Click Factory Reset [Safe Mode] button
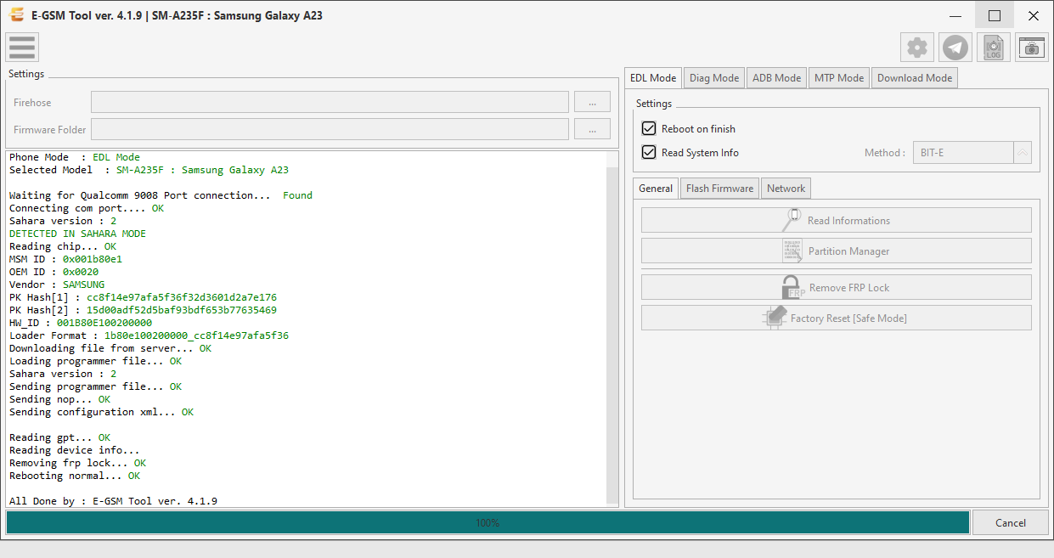 tap(837, 318)
